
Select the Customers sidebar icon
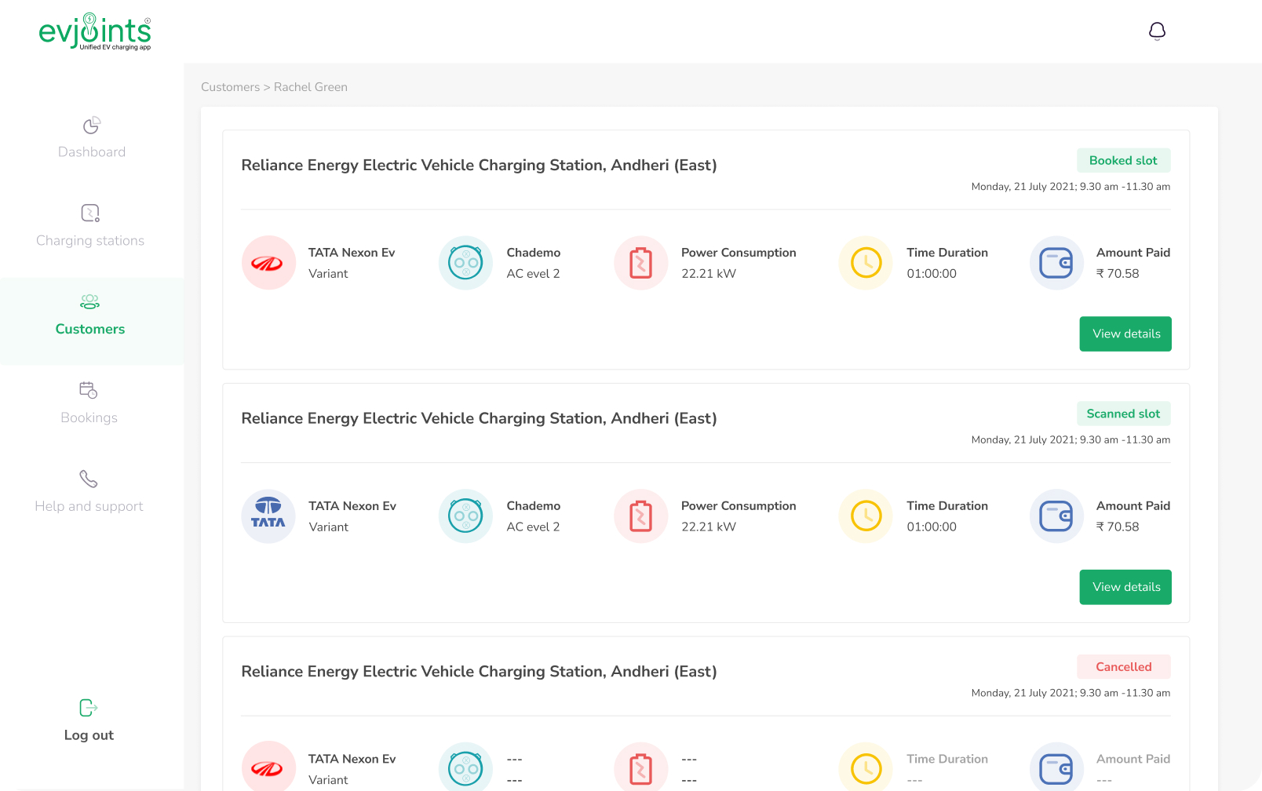click(x=90, y=301)
